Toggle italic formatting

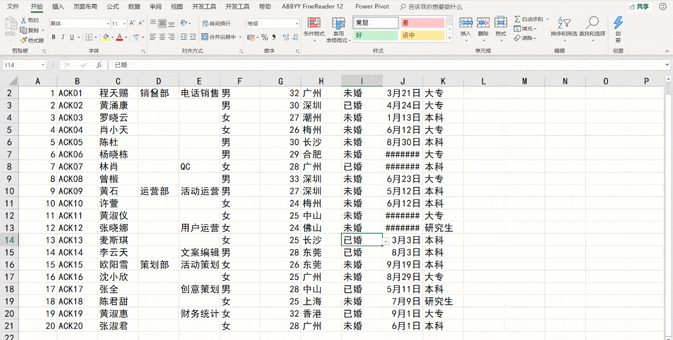click(x=63, y=37)
